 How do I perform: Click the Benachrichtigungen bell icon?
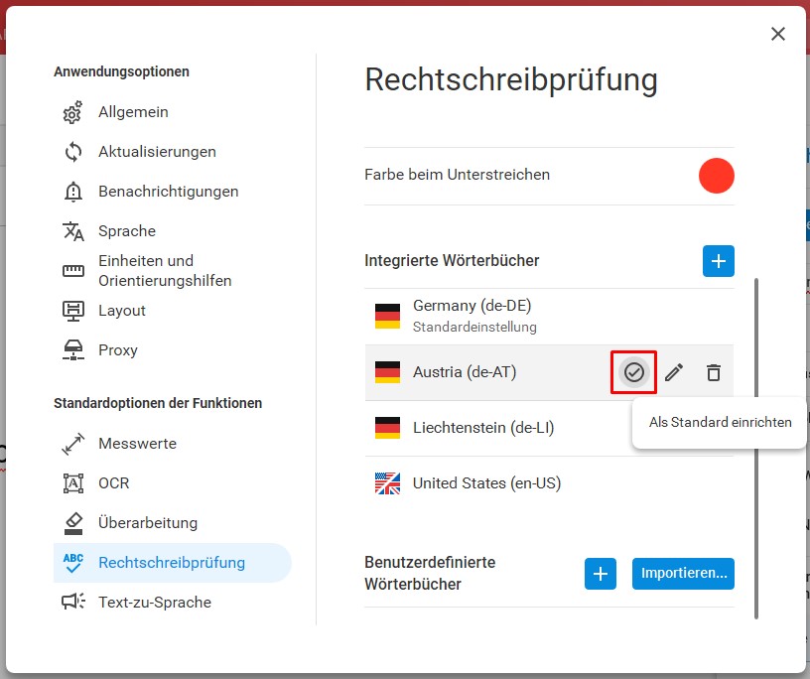(x=72, y=192)
